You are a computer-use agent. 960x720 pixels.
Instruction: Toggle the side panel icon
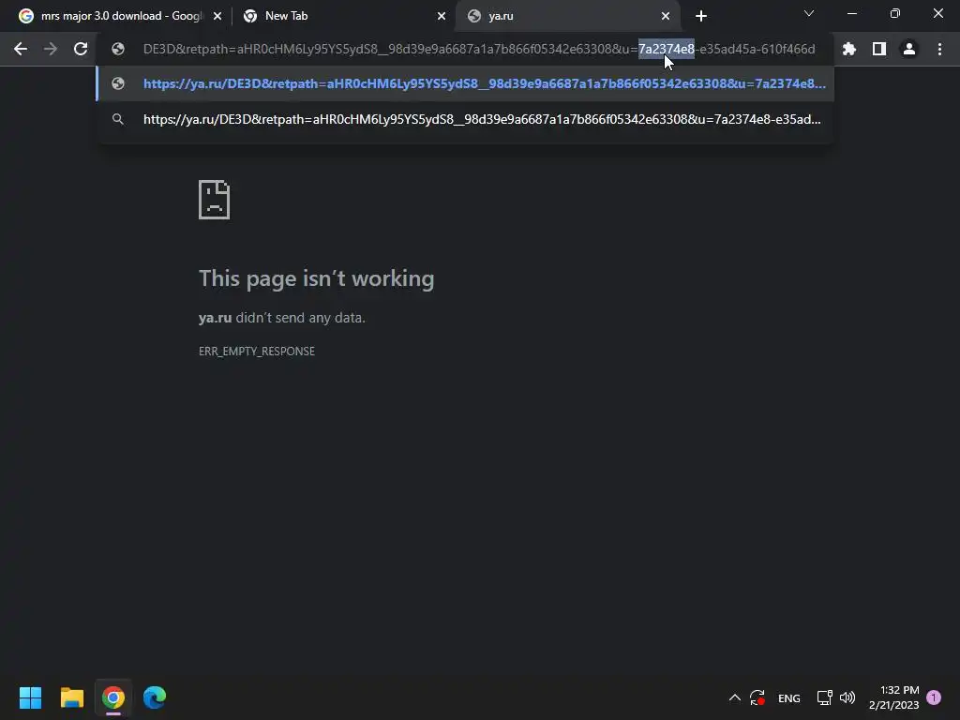(x=879, y=49)
